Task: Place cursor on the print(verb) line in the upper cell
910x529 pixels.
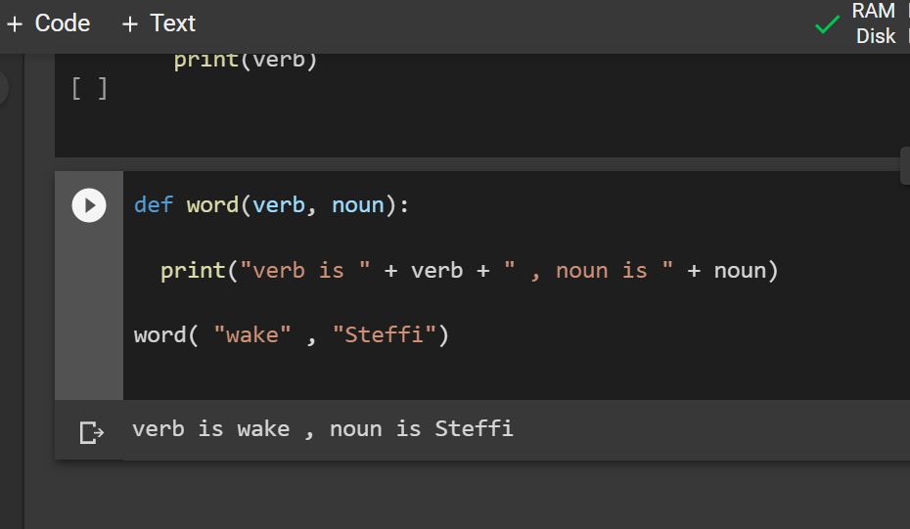Action: coord(246,60)
